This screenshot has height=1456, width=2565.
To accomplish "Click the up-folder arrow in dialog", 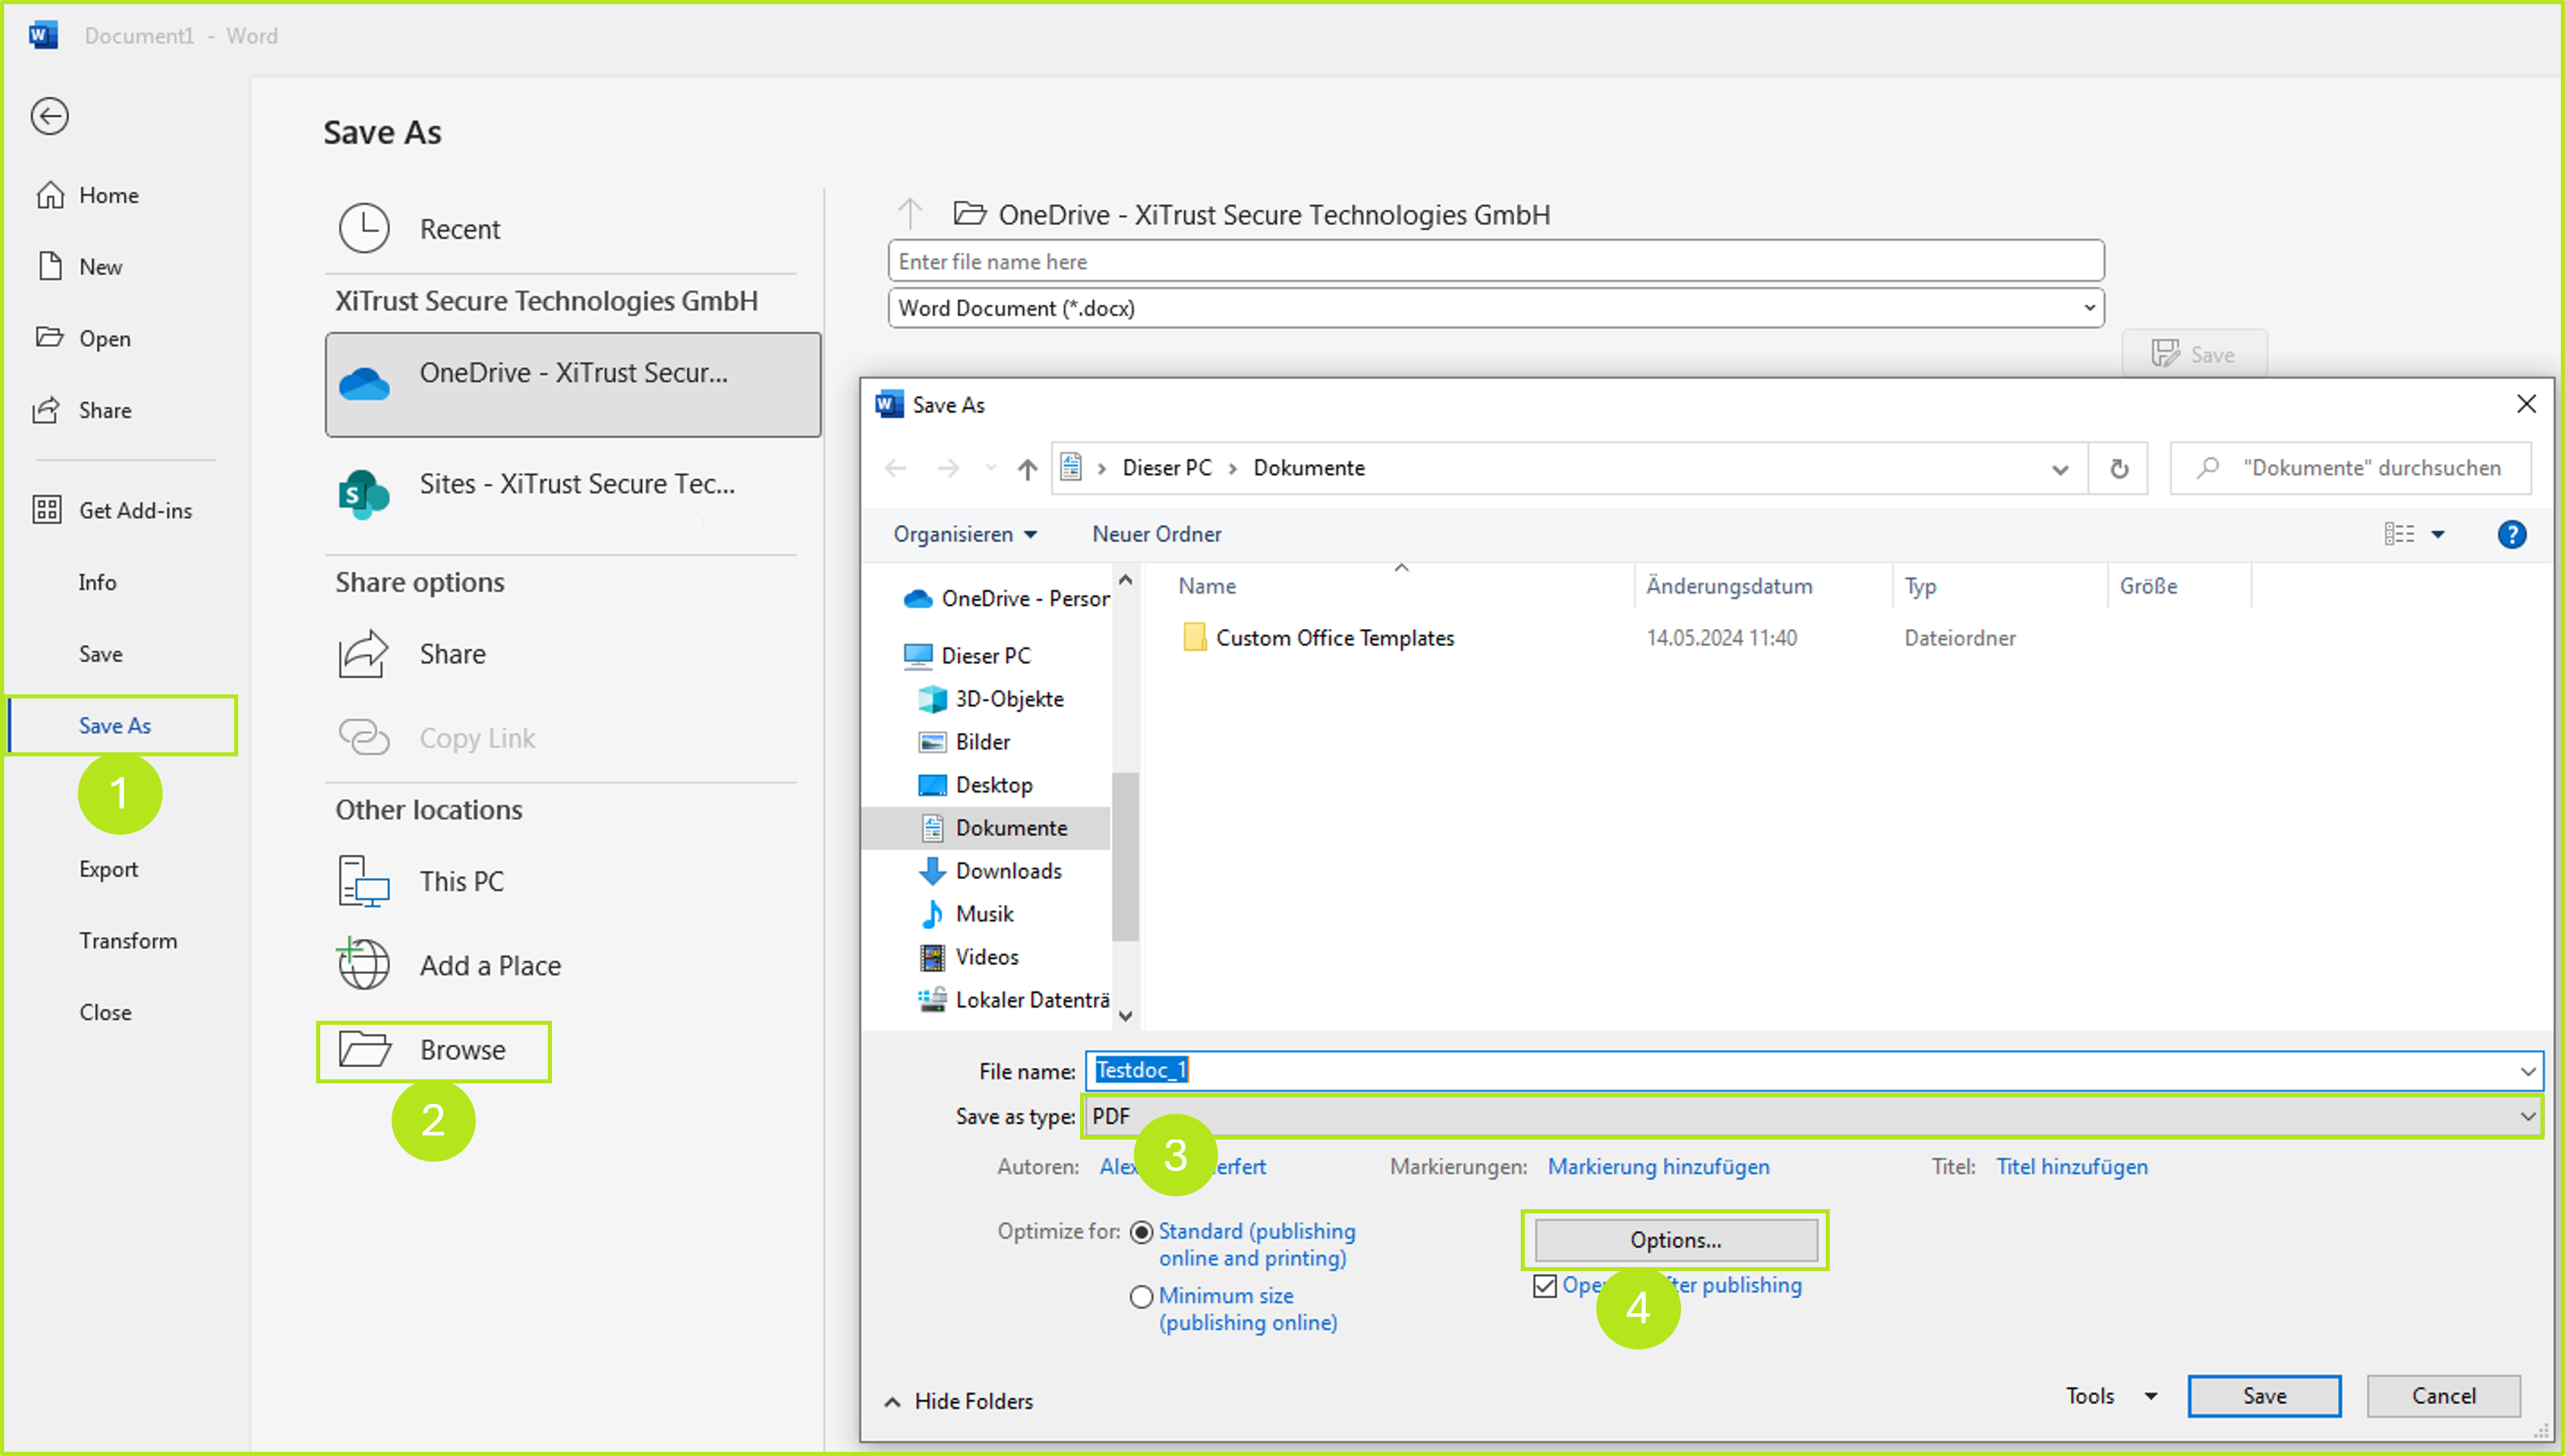I will tap(1026, 468).
